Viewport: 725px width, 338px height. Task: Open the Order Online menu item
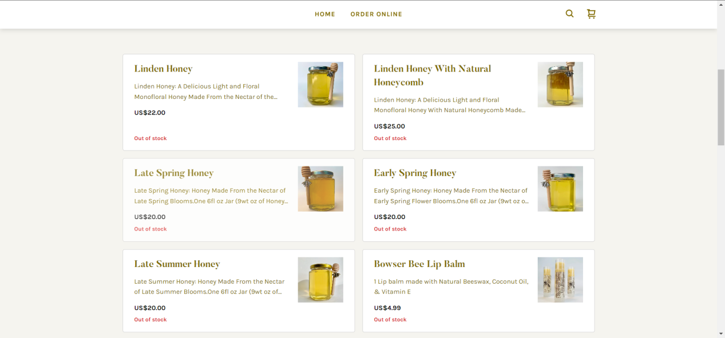376,14
